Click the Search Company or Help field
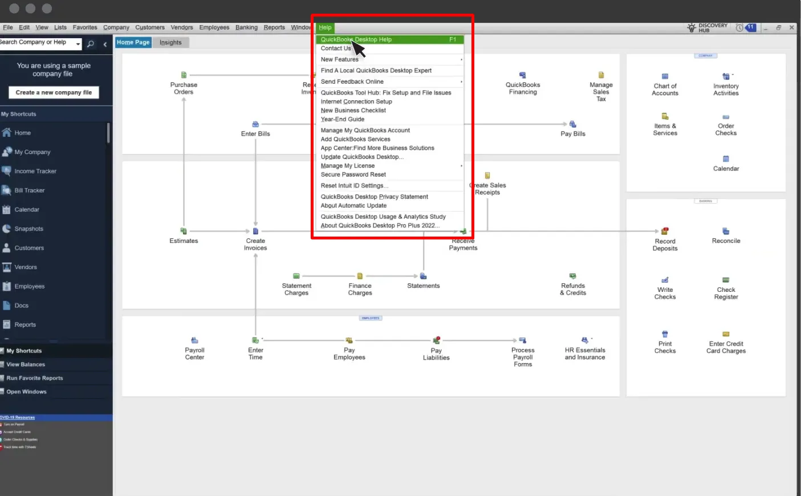Screen dimensions: 801x496 coord(37,43)
